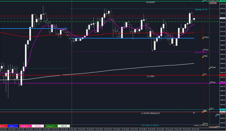Click the cyan MH marker dot

[x=216, y=115]
